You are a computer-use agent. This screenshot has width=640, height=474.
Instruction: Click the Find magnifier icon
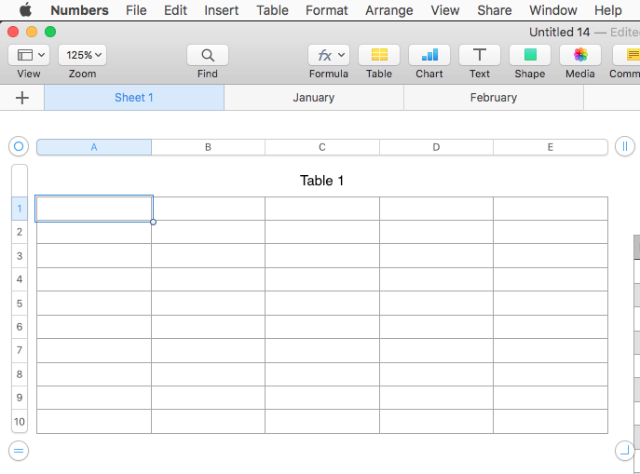[x=208, y=55]
